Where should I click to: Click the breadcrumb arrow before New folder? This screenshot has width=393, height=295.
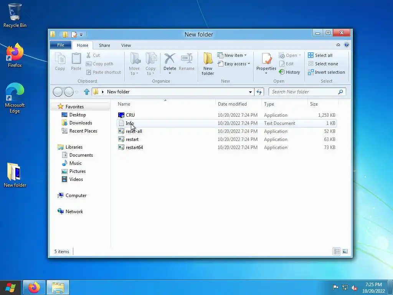coord(103,92)
